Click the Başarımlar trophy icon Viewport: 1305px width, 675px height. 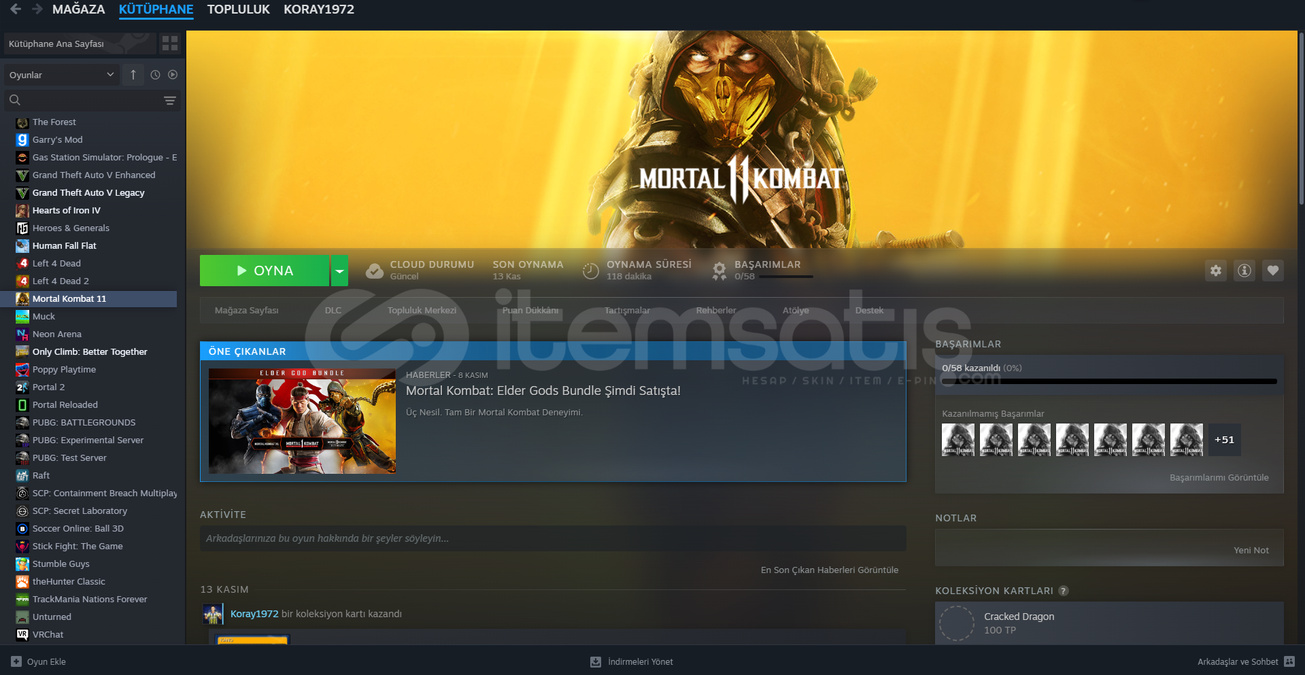719,271
